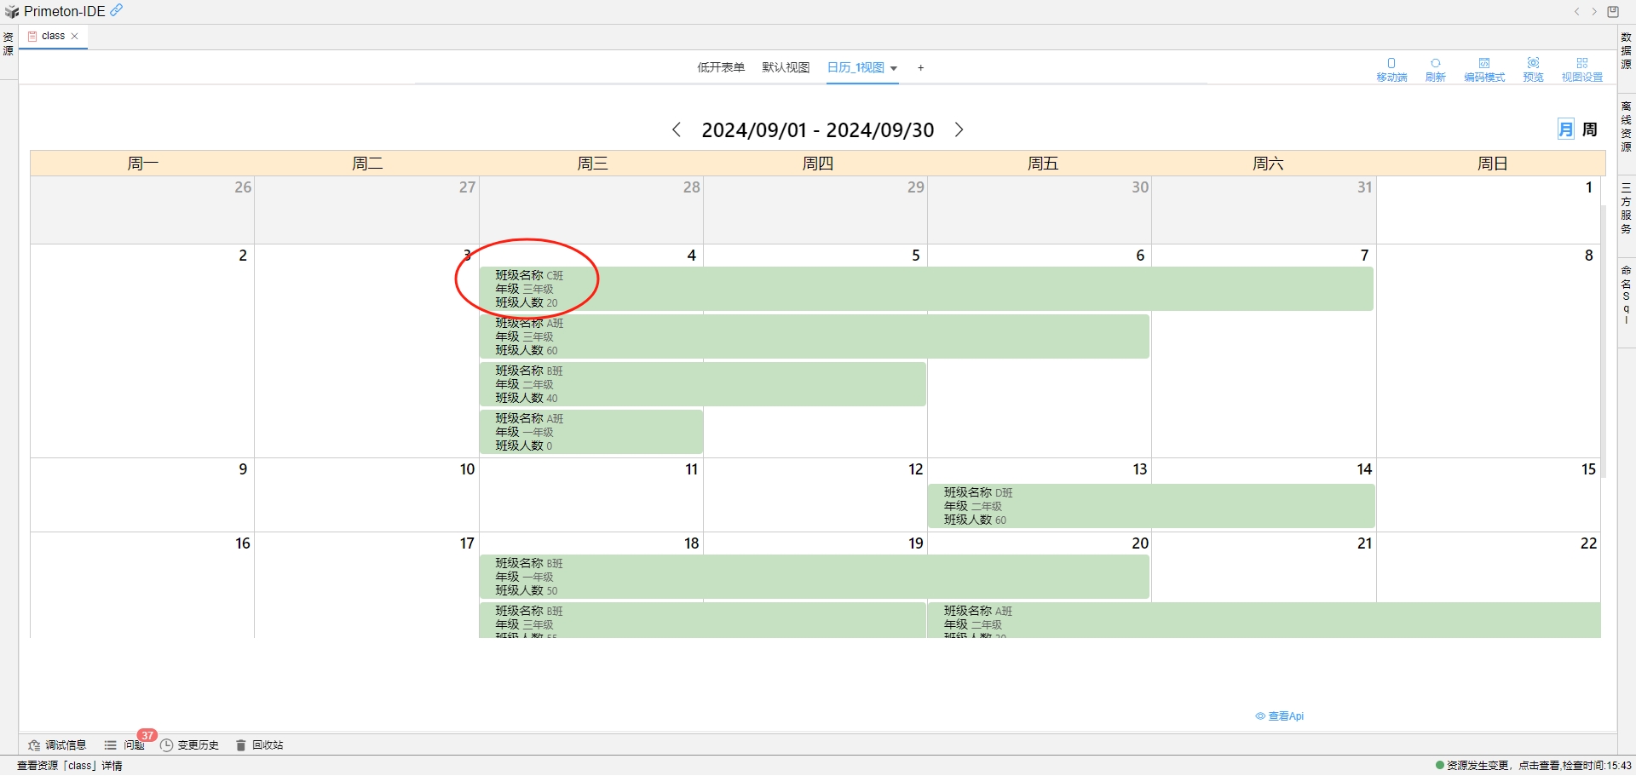点击加号新建视图

pyautogui.click(x=920, y=67)
